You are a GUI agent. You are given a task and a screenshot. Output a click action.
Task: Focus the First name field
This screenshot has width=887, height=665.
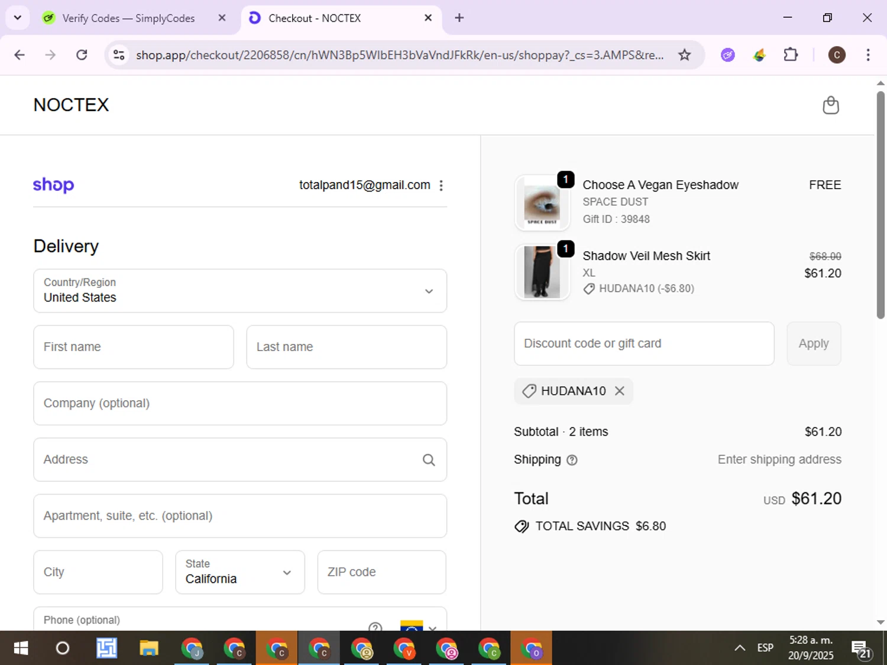134,347
